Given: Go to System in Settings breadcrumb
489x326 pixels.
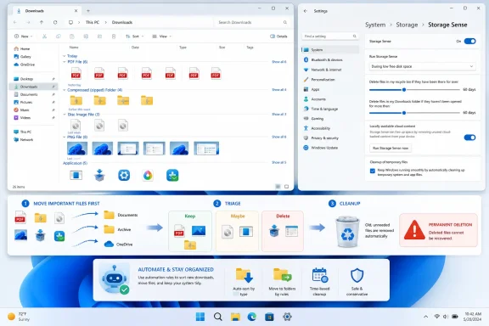Looking at the screenshot, I should click(x=375, y=25).
